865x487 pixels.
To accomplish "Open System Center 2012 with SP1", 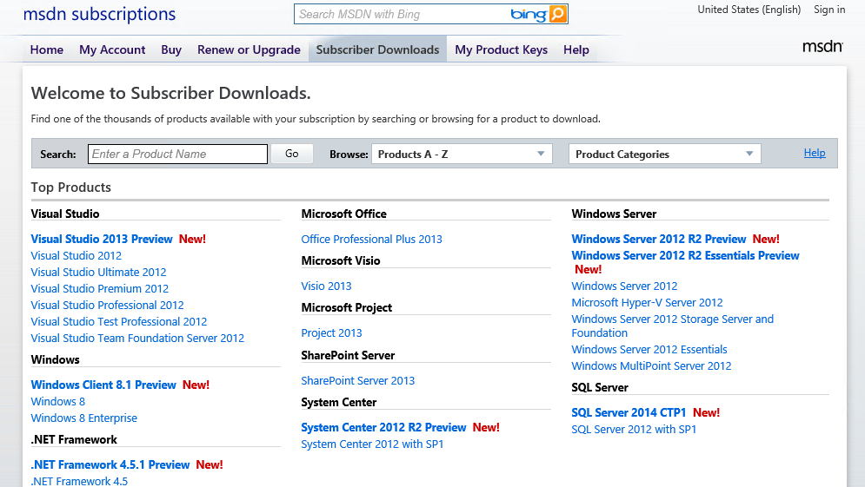I will click(x=372, y=444).
